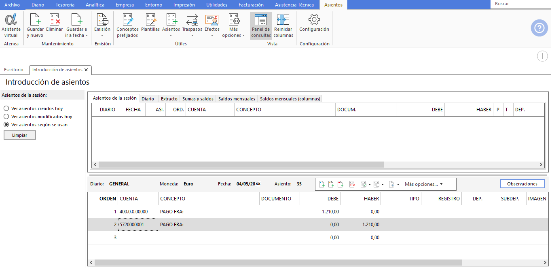Toggle the Panel de consultas view
This screenshot has height=268, width=552.
pos(261,26)
